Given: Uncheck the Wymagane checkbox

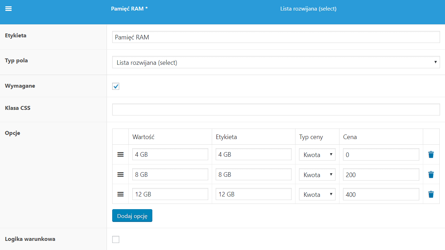Looking at the screenshot, I should tap(116, 86).
